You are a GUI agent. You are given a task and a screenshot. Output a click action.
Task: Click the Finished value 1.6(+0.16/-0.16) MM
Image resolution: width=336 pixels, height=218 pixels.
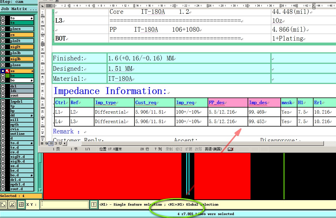141,58
